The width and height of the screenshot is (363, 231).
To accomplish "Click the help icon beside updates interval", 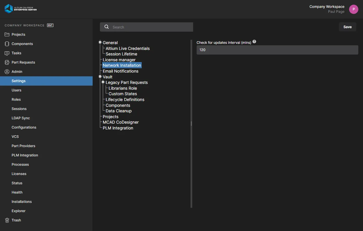I will point(254,42).
